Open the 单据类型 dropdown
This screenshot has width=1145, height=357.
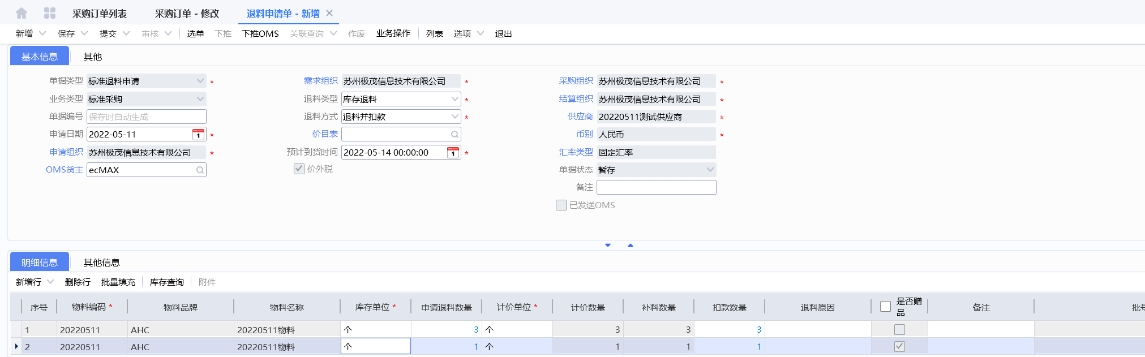[200, 81]
